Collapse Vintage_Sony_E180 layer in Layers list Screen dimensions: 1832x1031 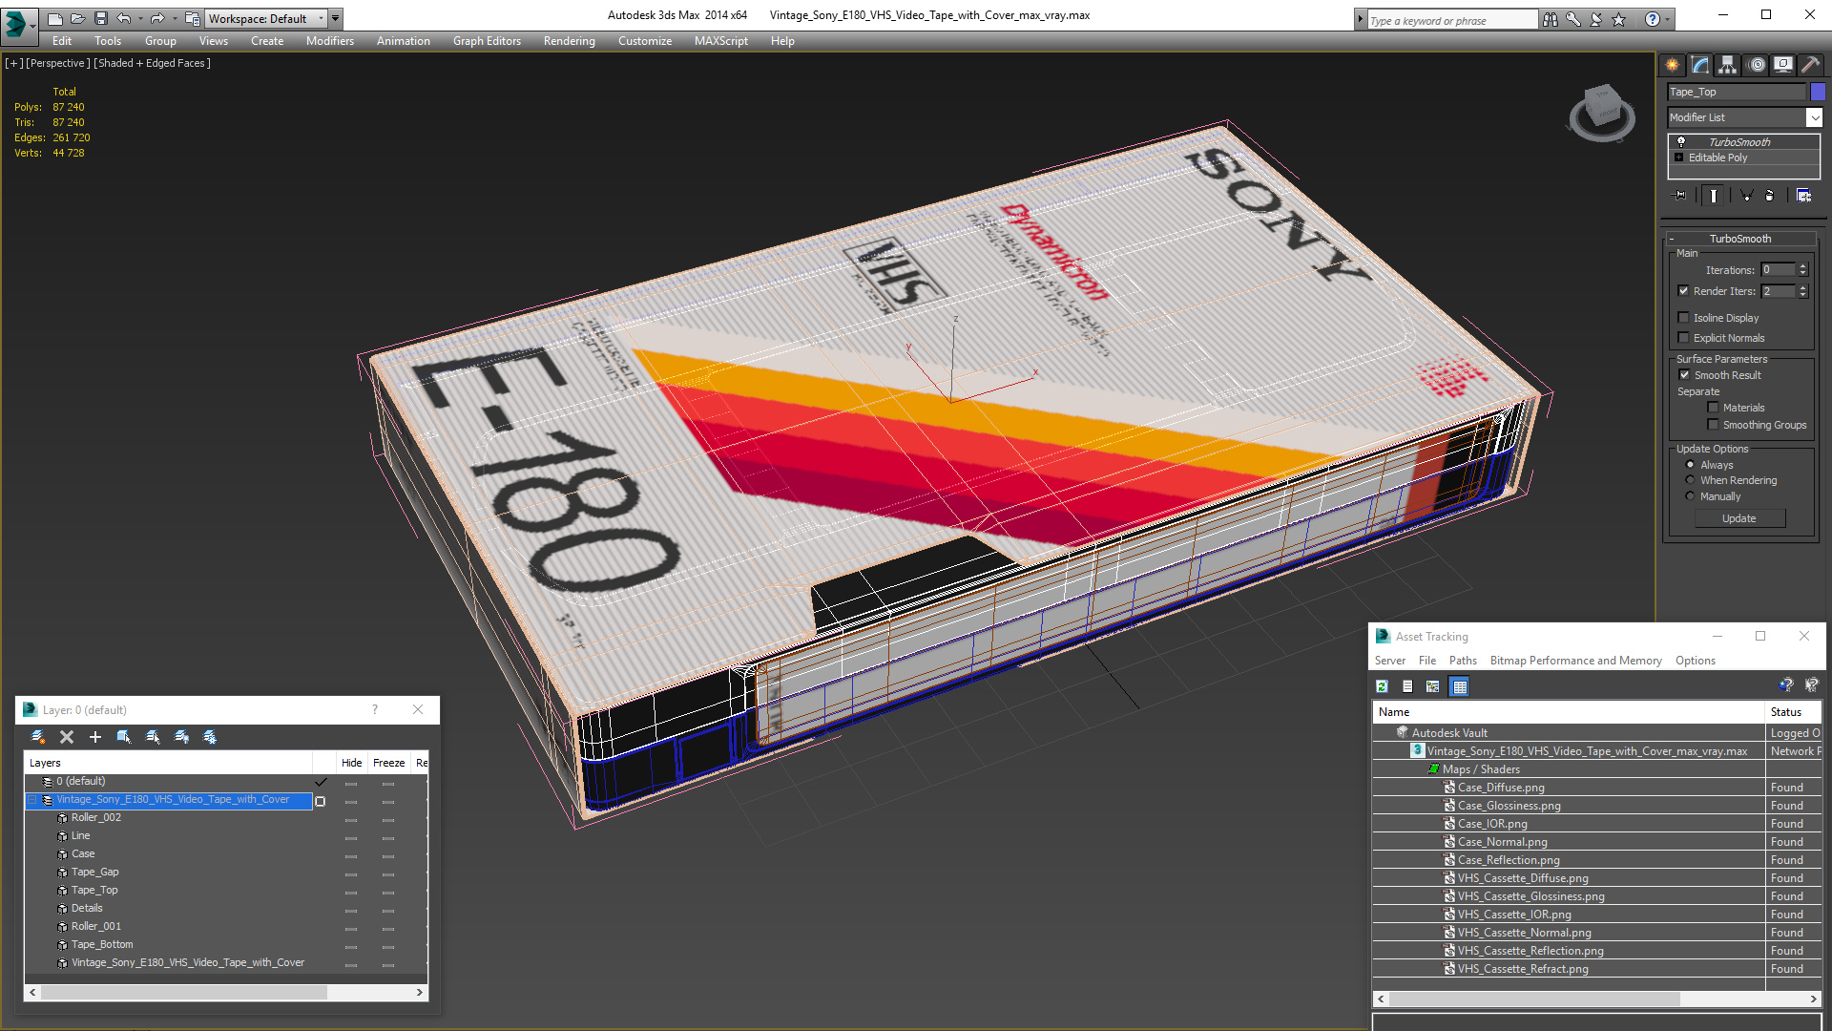(31, 800)
